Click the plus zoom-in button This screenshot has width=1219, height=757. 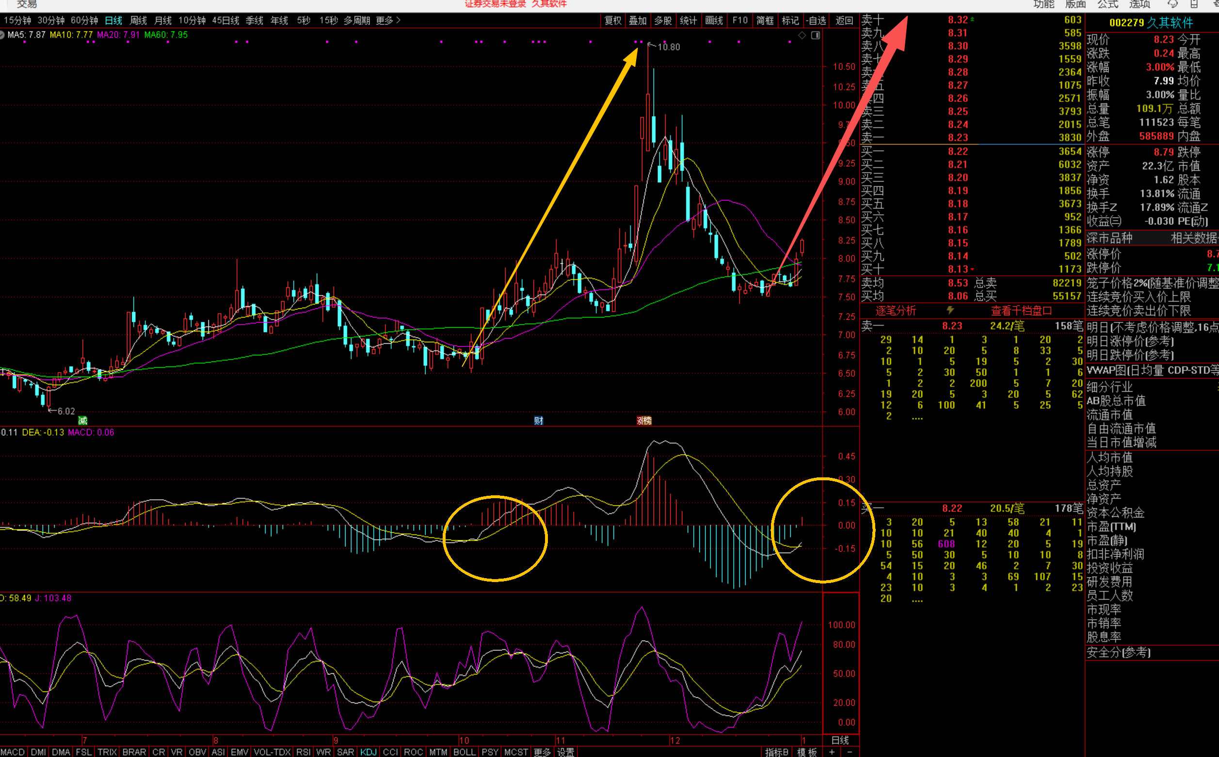pos(832,752)
